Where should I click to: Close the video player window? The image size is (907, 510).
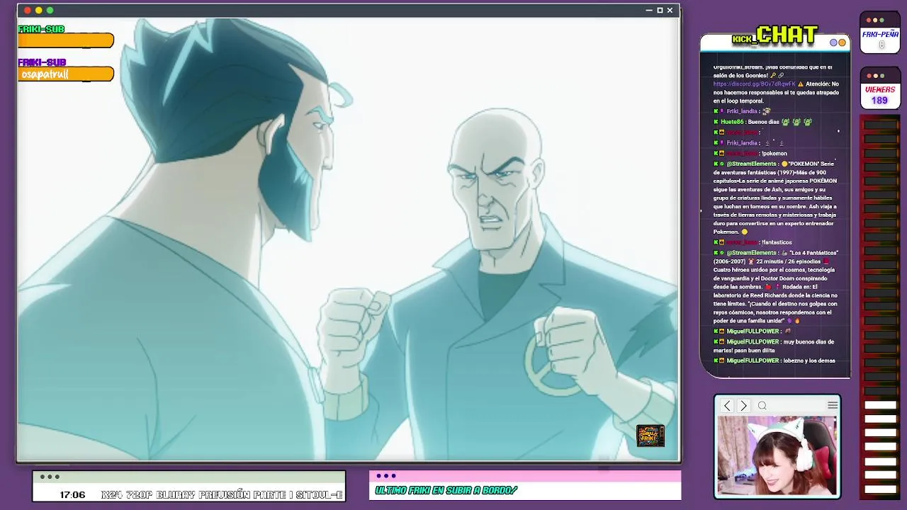[x=670, y=11]
